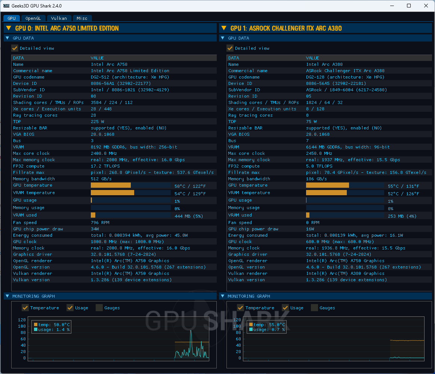The width and height of the screenshot is (435, 374).
Task: Click the GPU 1 monitoring graph plot
Action: (x=334, y=339)
